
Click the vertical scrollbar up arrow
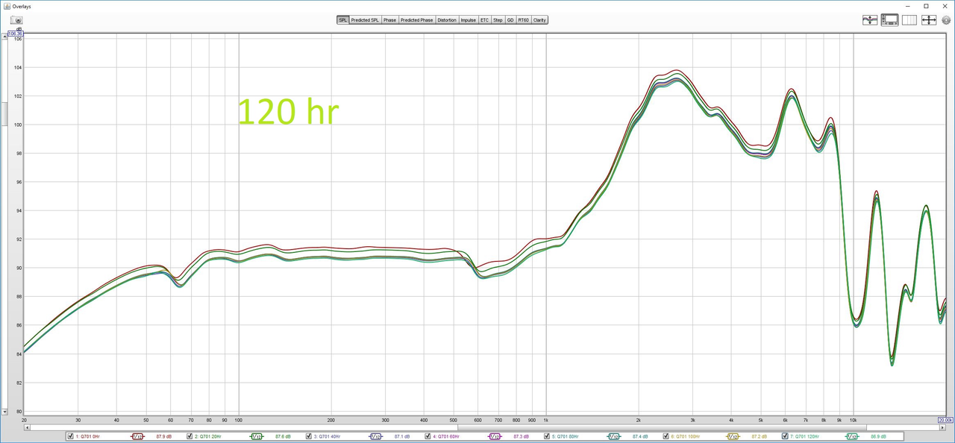pos(4,34)
